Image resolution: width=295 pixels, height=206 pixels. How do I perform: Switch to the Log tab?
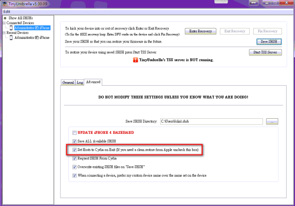(80, 82)
